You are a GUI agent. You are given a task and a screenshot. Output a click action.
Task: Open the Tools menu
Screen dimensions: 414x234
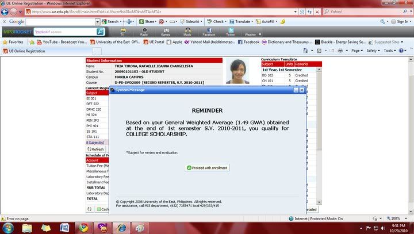[390, 51]
